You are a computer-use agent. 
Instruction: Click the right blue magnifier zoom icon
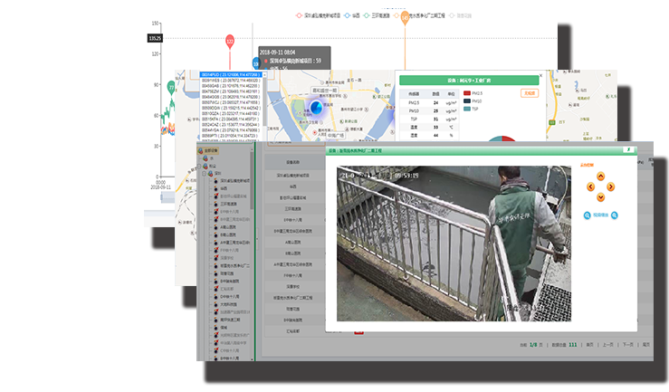[615, 215]
